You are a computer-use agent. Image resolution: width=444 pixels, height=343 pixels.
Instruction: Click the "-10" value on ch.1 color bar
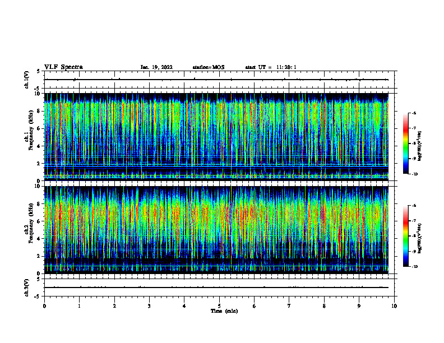pyautogui.click(x=414, y=174)
